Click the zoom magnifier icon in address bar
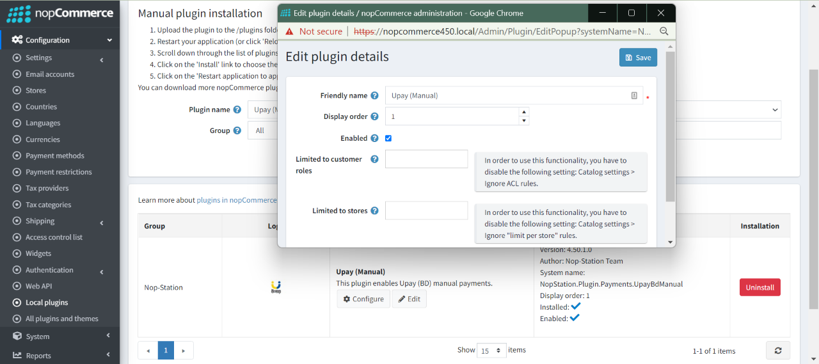The height and width of the screenshot is (364, 819). (664, 31)
